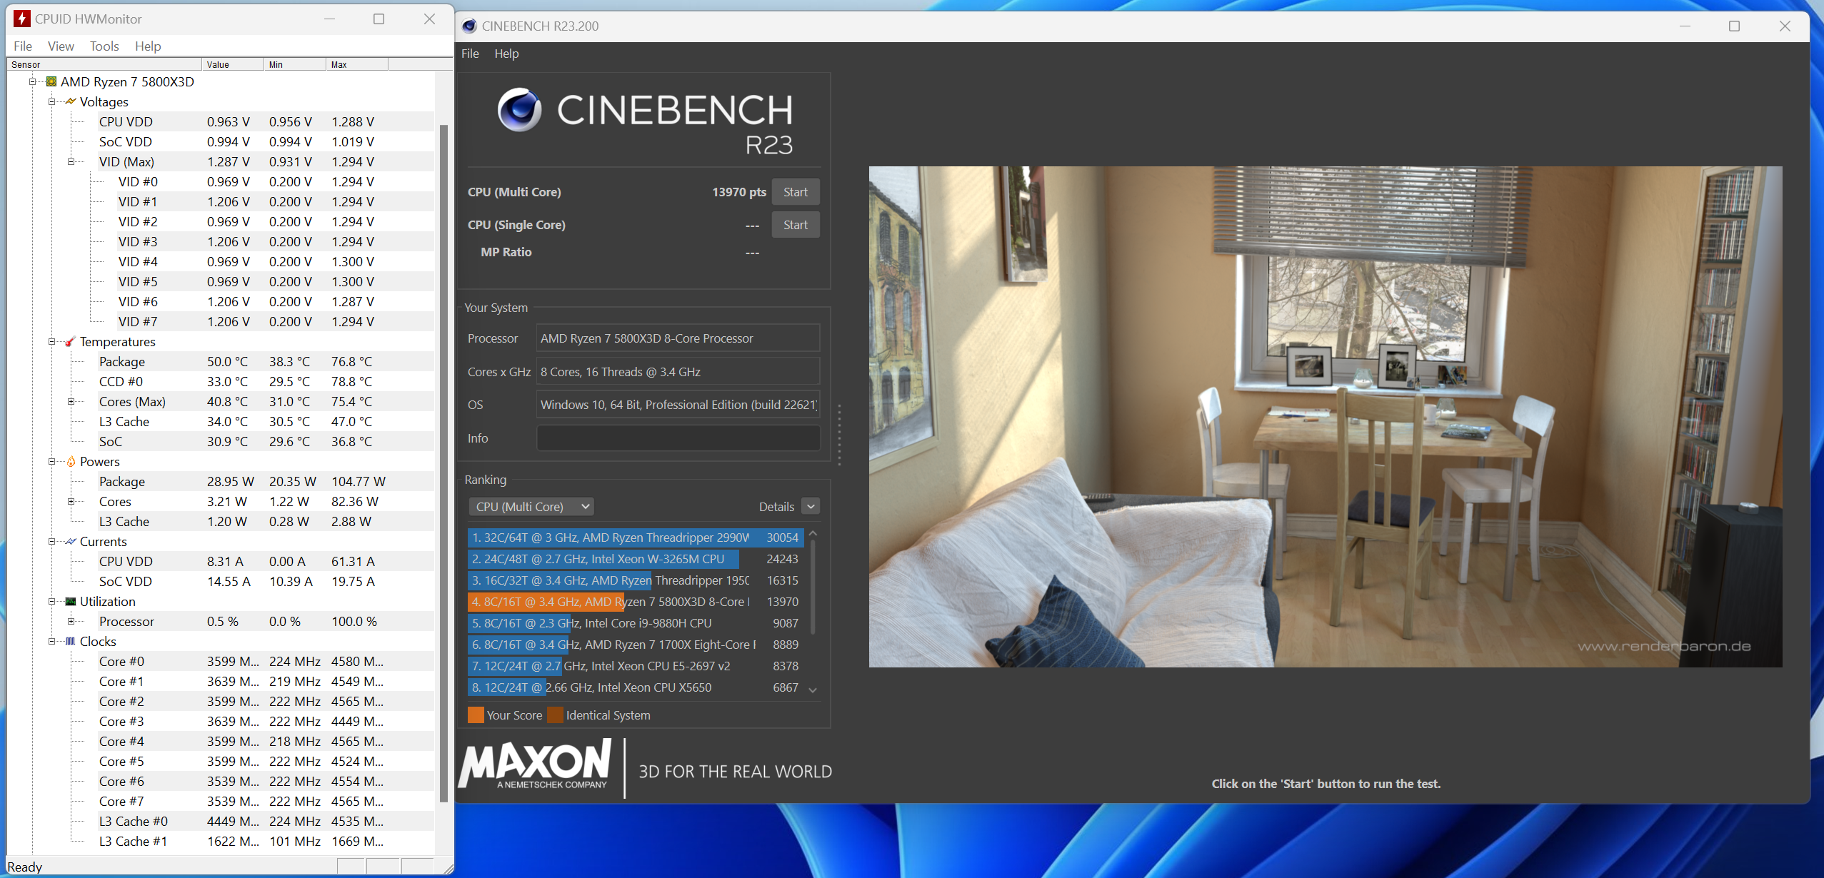Click the Info text input field

click(678, 438)
